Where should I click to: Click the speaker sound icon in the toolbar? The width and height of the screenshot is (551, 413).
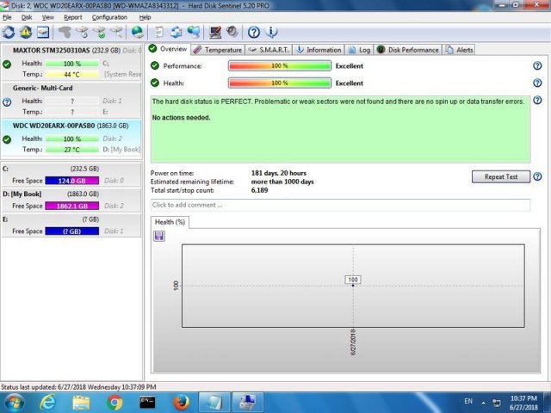pyautogui.click(x=232, y=33)
